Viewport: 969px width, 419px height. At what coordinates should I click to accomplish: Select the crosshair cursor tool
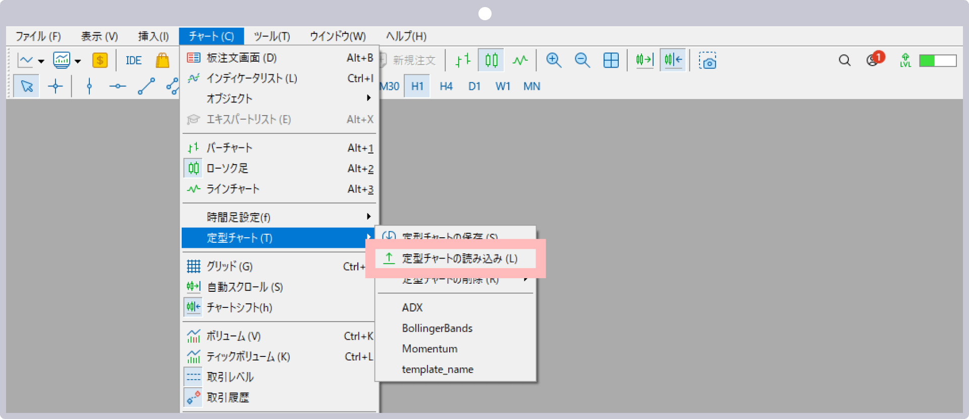pos(55,86)
